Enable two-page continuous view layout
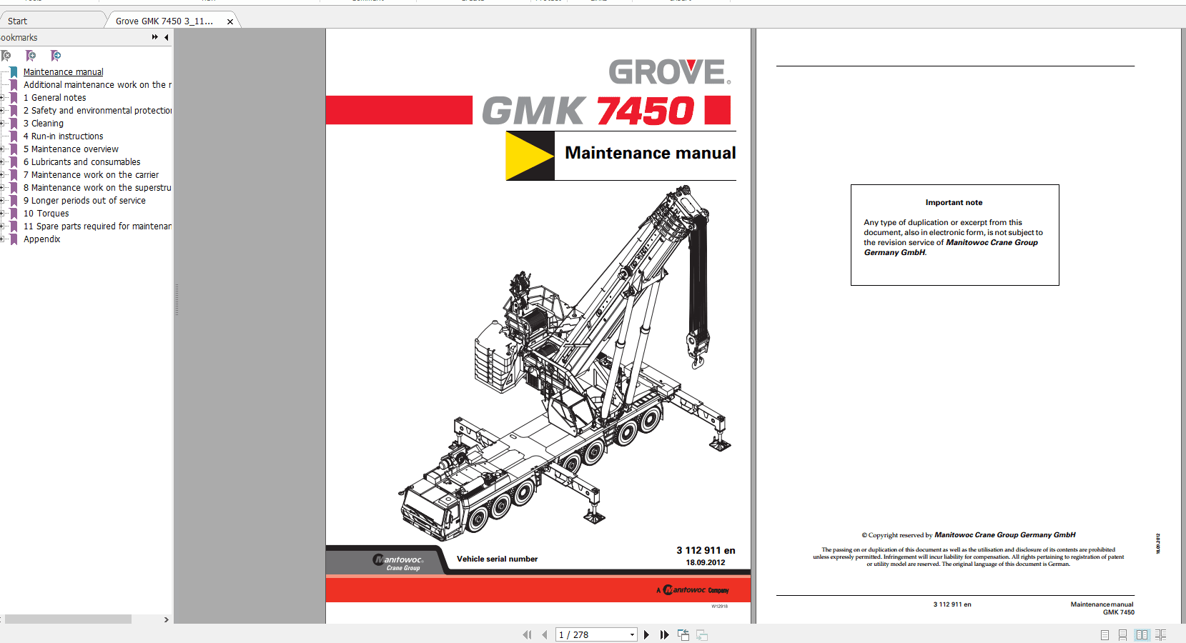The height and width of the screenshot is (643, 1186). [x=1160, y=634]
